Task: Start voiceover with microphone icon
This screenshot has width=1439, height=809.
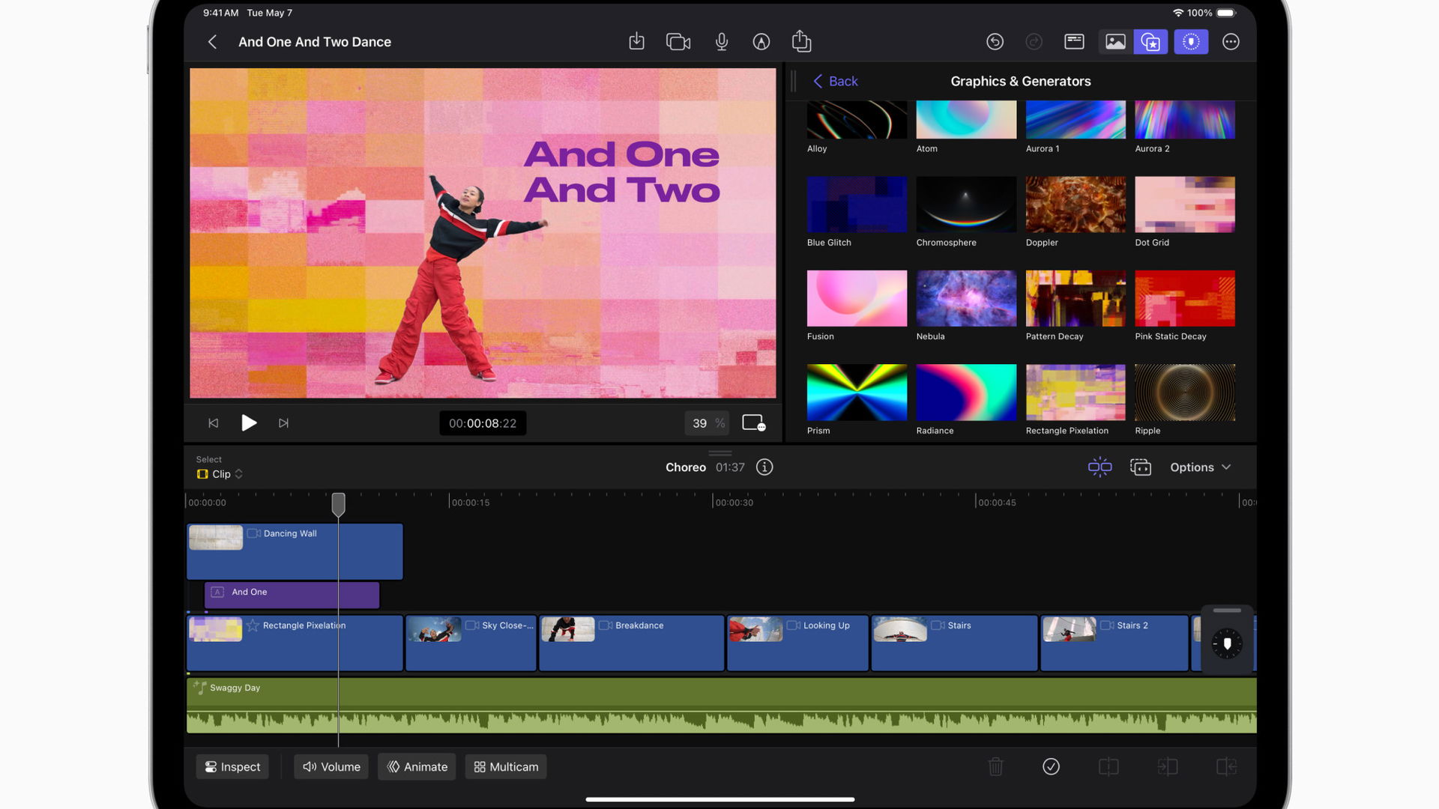Action: (x=721, y=42)
